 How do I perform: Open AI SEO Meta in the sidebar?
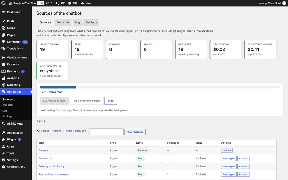[x=16, y=124]
